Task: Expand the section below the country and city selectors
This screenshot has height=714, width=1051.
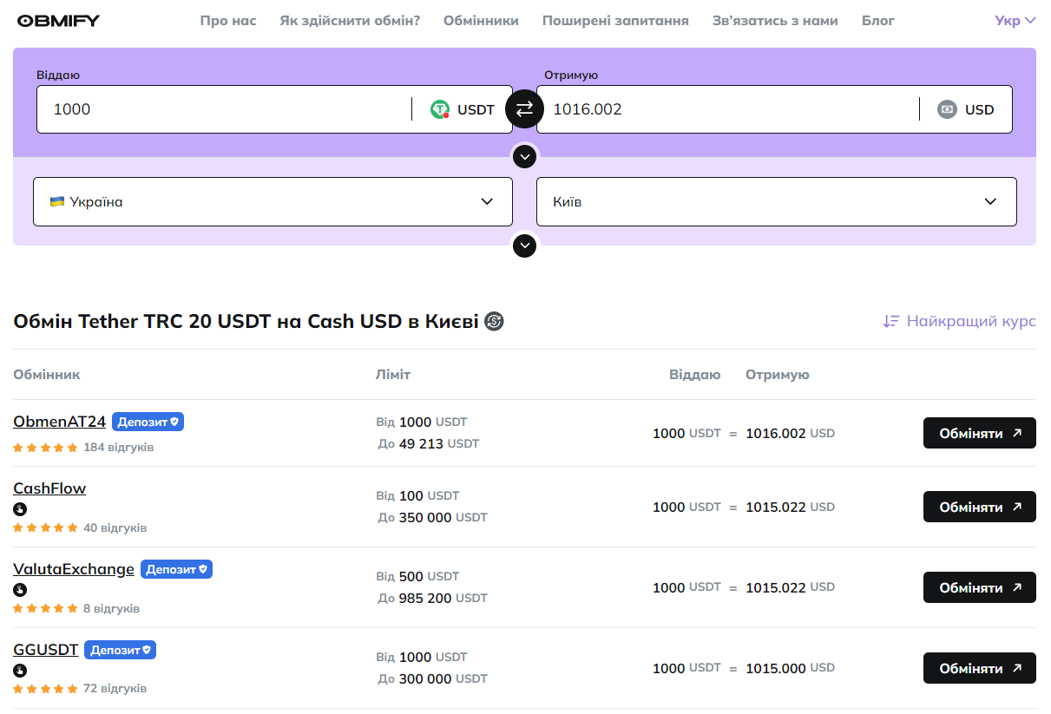Action: (x=524, y=246)
